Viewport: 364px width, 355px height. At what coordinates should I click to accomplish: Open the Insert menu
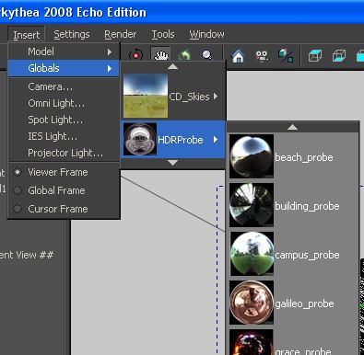click(x=27, y=35)
